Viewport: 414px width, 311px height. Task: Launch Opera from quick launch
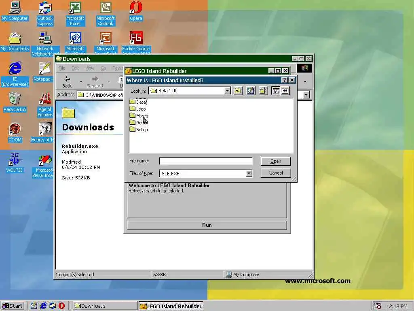[61, 306]
